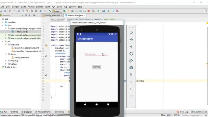This screenshot has width=208, height=117.
Task: Tap Android recents button on phone
Action: (108, 104)
